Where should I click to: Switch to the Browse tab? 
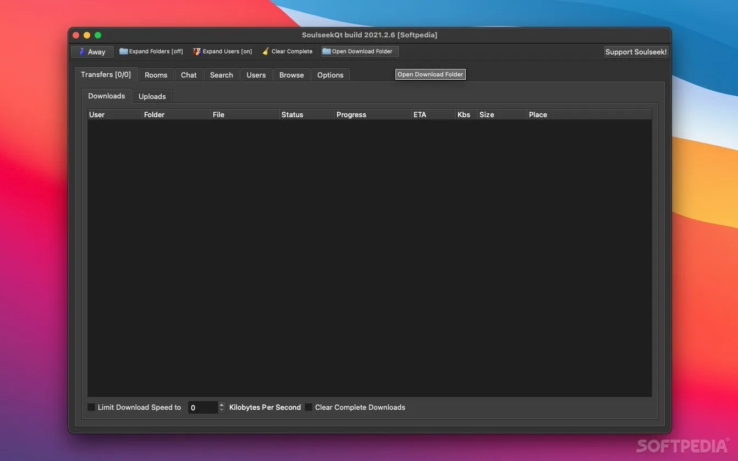[x=291, y=75]
